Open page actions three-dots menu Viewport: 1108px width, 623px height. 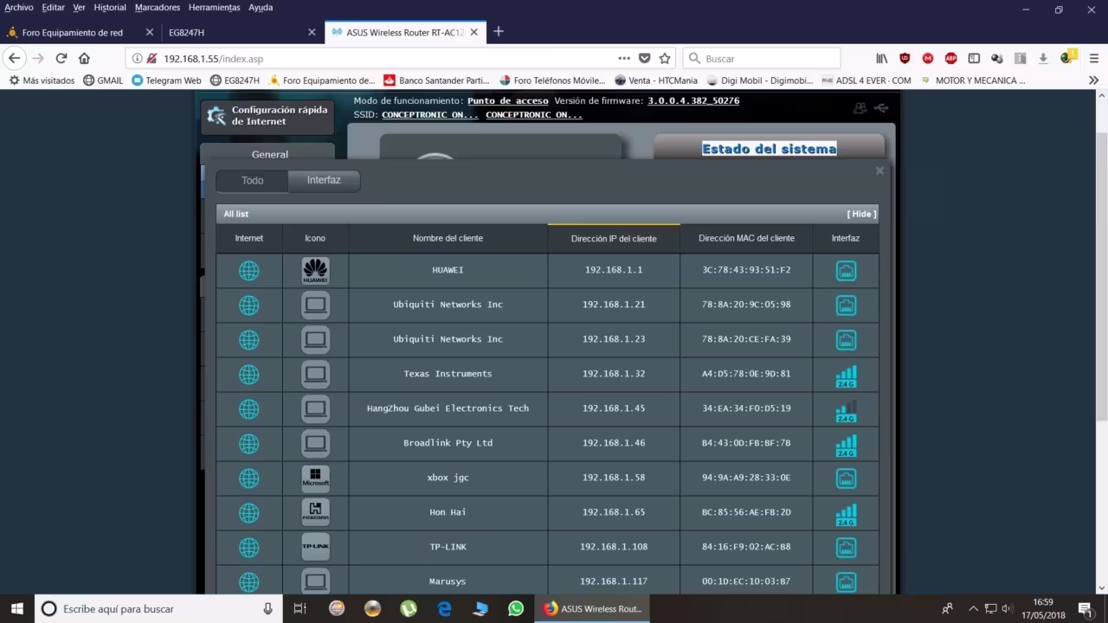[624, 58]
